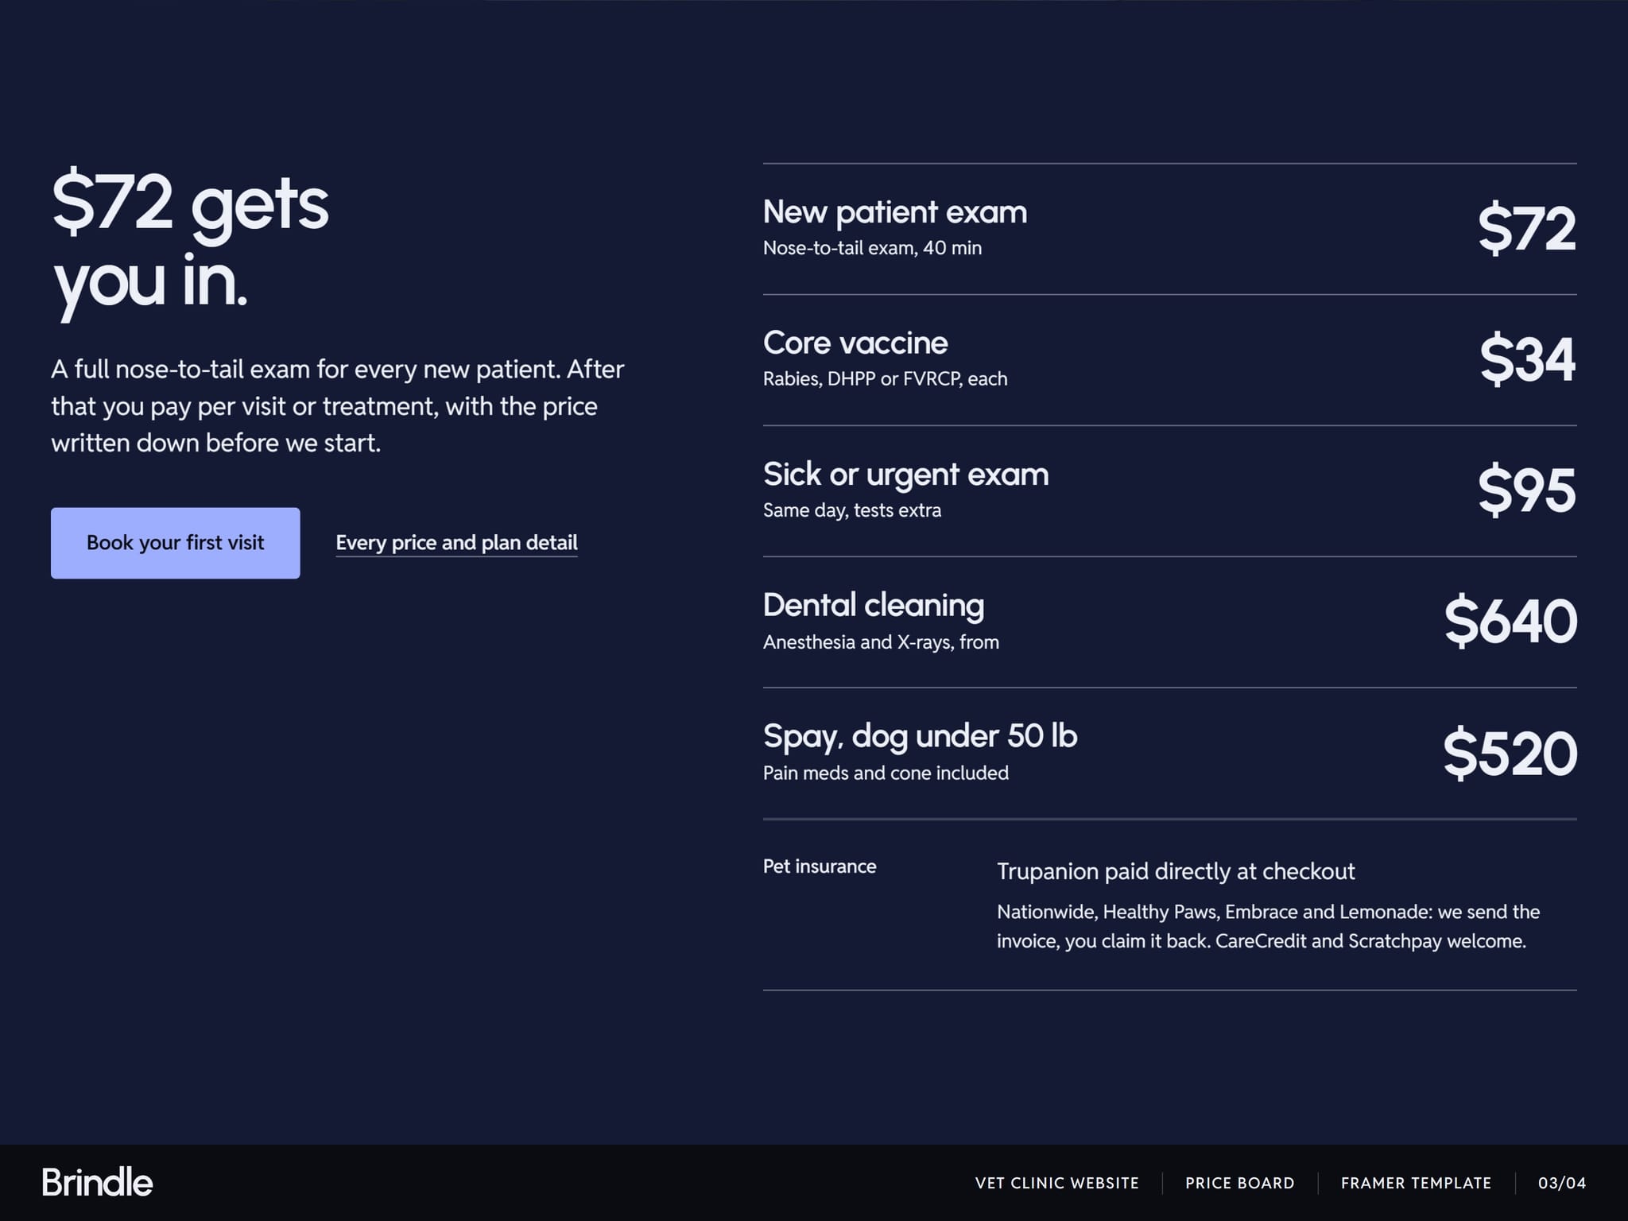The width and height of the screenshot is (1628, 1221).
Task: Click the Pet insurance label
Action: (x=820, y=866)
